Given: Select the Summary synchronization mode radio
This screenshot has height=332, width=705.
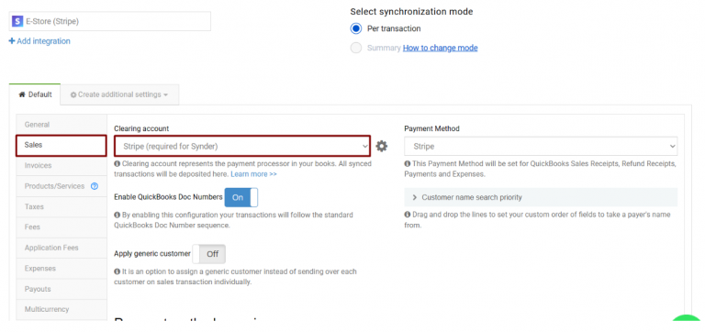Looking at the screenshot, I should pos(356,48).
